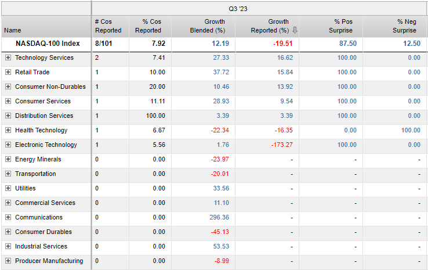
Task: Expand the Consumer Services row
Action: coord(8,101)
